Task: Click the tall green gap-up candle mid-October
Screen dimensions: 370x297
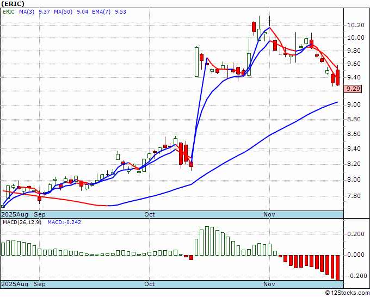Action: click(196, 62)
